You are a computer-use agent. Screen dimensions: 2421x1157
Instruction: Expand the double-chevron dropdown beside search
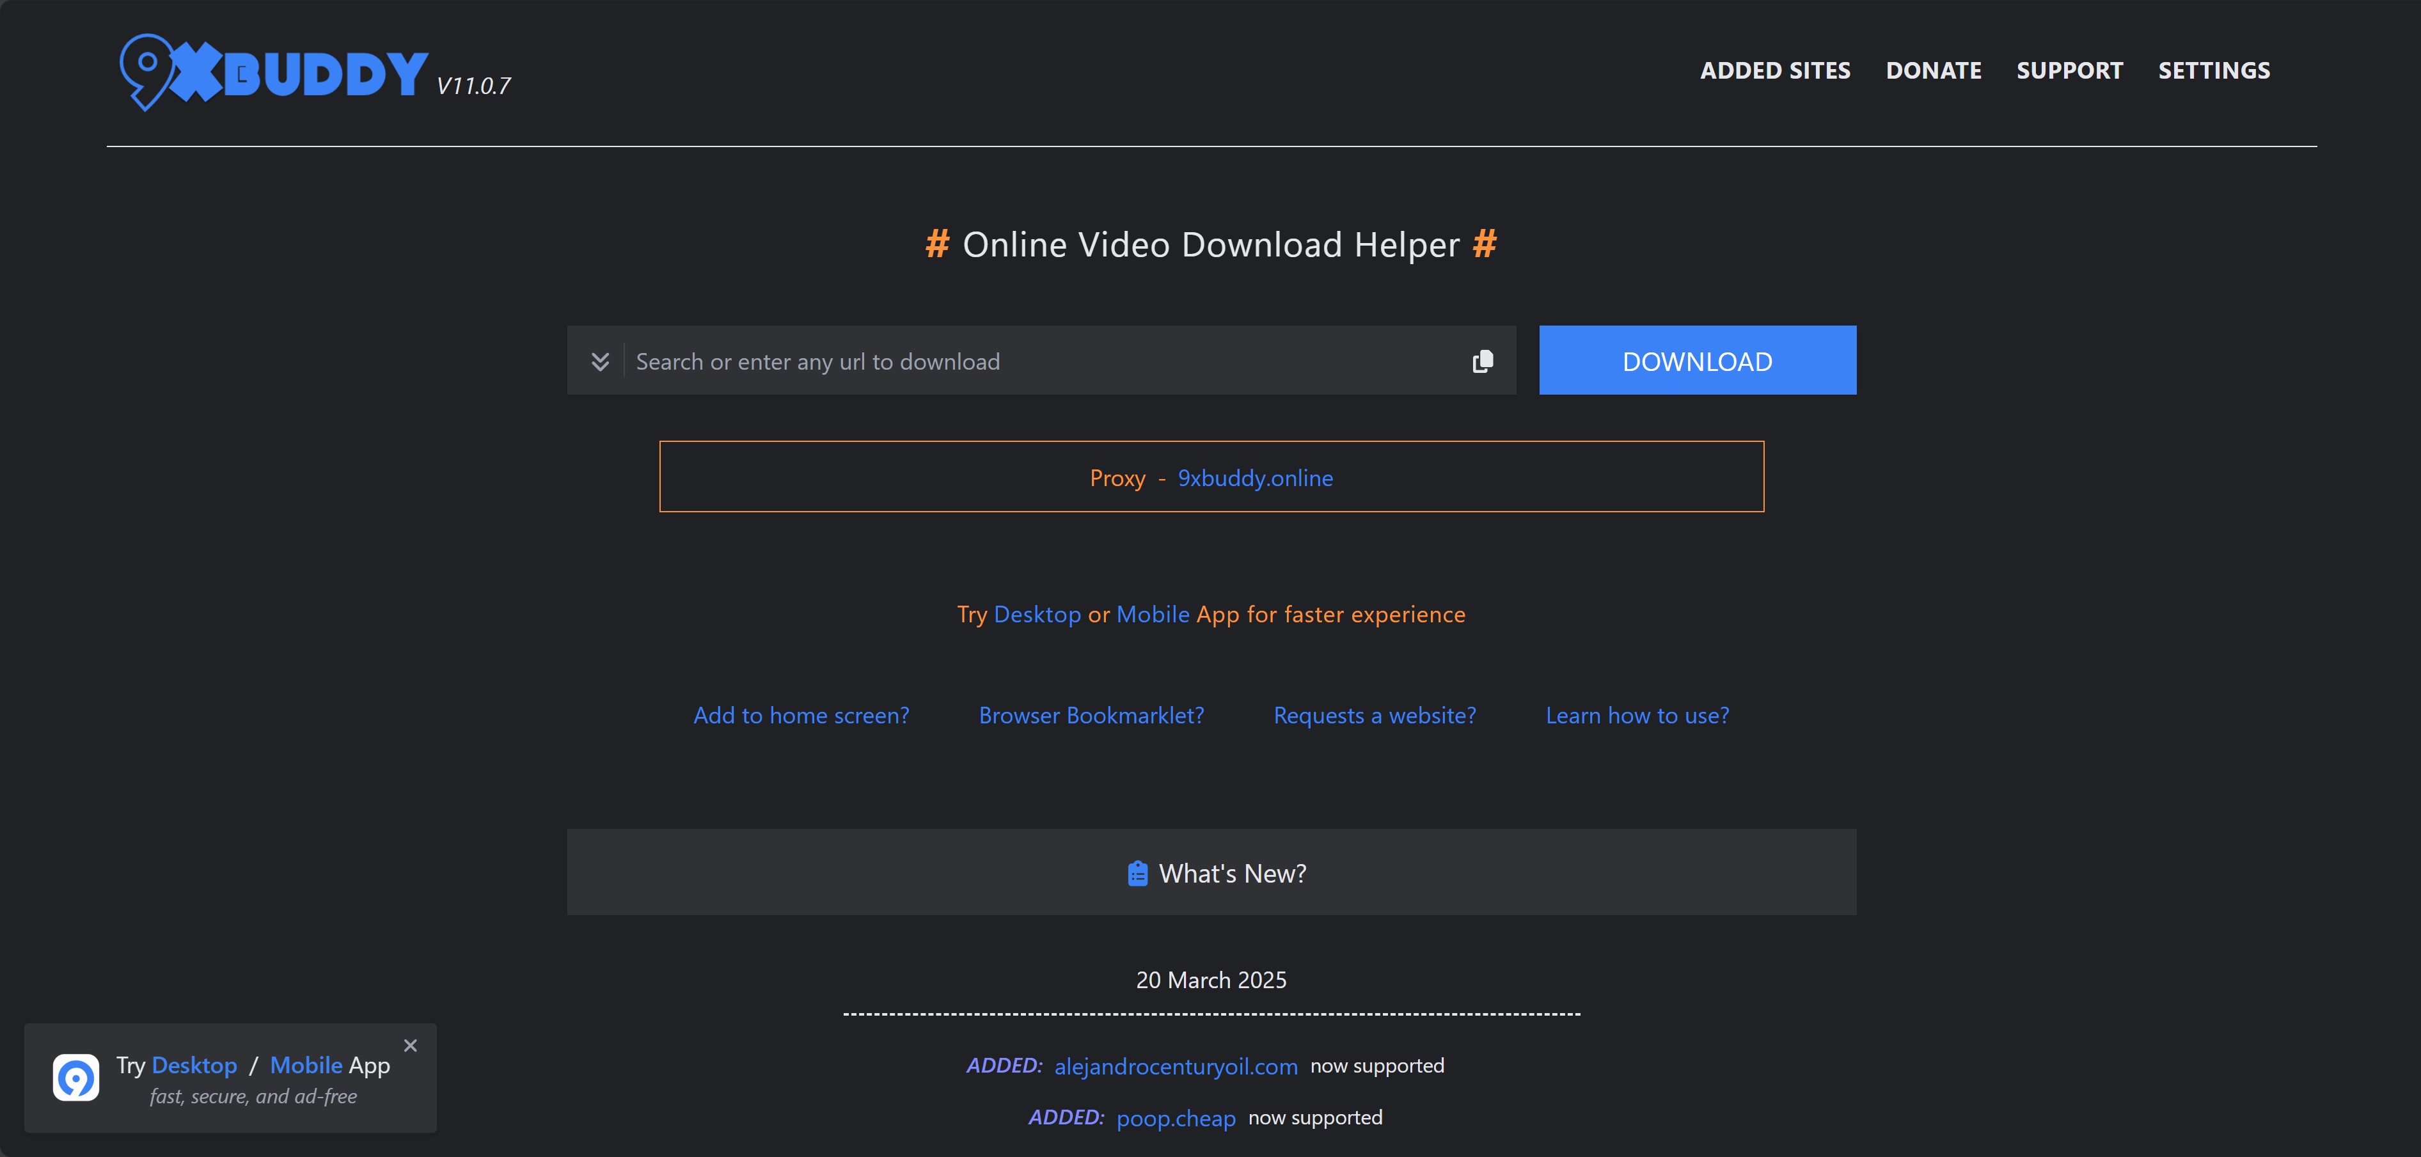599,361
